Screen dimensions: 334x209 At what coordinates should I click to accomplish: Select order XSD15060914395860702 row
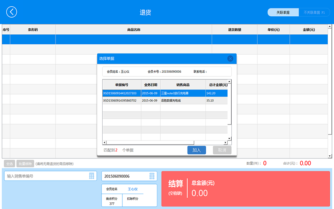click(x=165, y=101)
